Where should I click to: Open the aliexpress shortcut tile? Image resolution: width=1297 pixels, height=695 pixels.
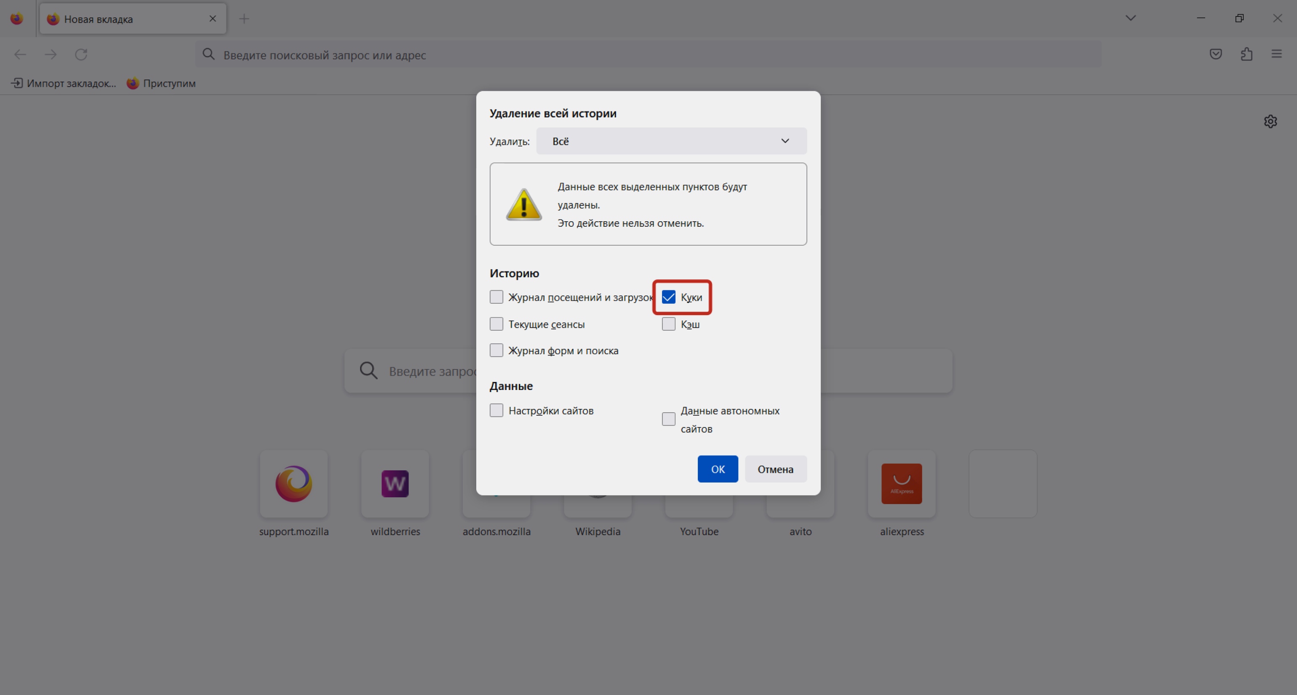pos(901,483)
